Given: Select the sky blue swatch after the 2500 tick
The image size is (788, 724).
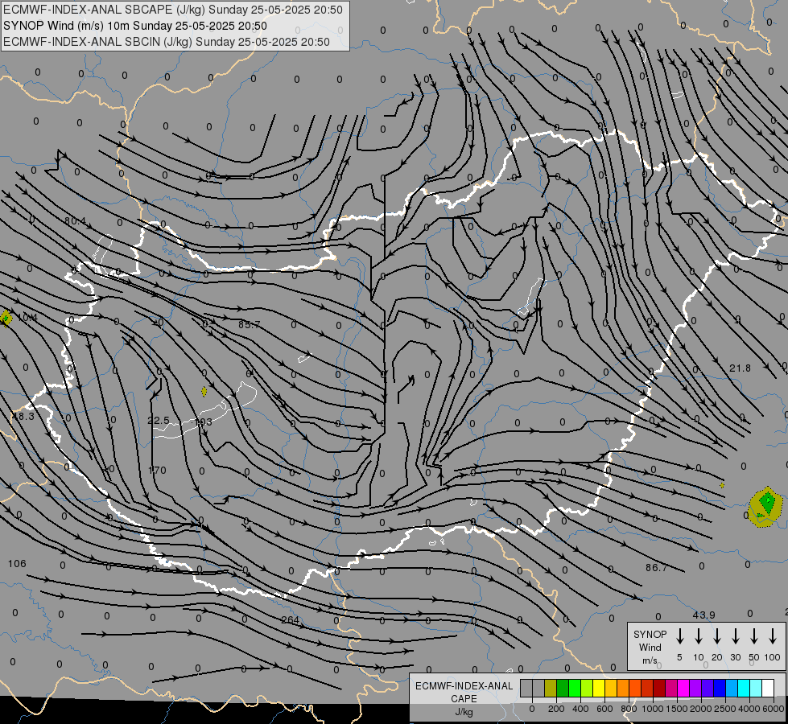Looking at the screenshot, I should (732, 688).
